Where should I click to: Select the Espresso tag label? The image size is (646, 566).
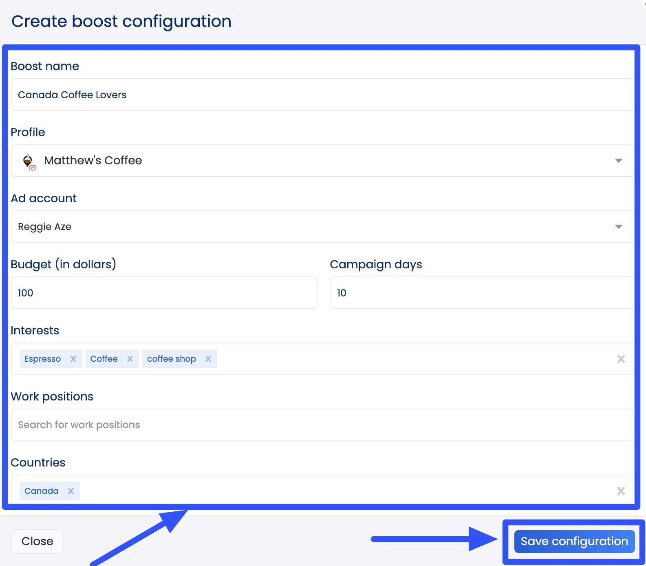(x=42, y=359)
